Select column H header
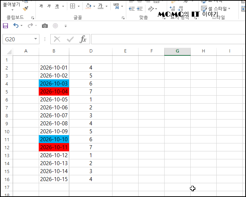The image size is (246, 197). [203, 51]
